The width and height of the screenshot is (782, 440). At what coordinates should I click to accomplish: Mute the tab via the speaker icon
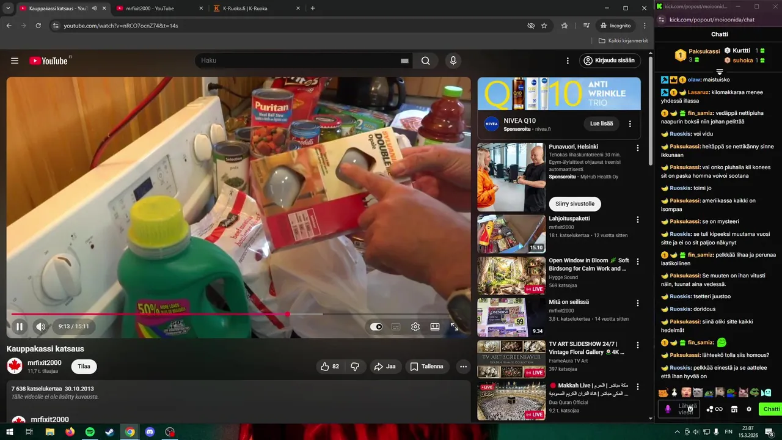click(x=94, y=8)
